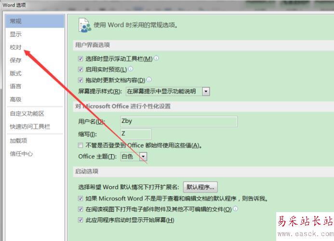Toggle 此应用程序启动时显示开始屏幕 checkbox
The image size is (334, 241).
[80, 220]
